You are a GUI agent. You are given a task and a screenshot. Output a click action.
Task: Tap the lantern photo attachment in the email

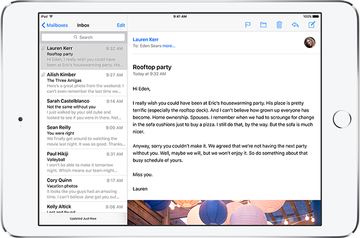pyautogui.click(x=224, y=212)
